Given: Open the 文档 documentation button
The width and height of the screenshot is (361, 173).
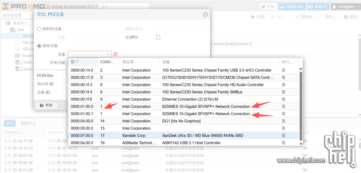Looking at the screenshot, I should click(269, 7).
